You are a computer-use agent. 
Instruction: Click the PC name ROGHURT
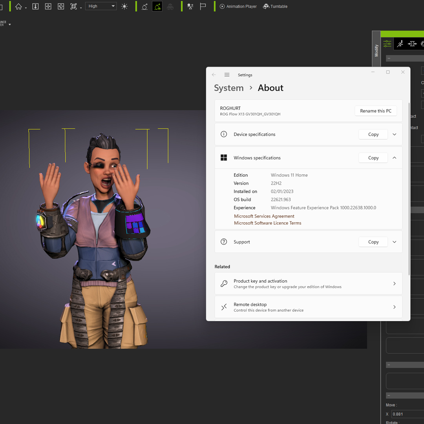[230, 108]
